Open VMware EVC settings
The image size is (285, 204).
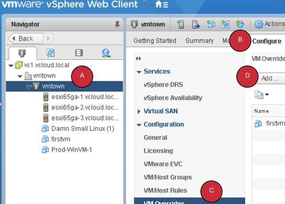coord(163,164)
